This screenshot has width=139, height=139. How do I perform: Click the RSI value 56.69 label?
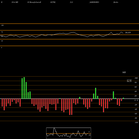click(128, 33)
